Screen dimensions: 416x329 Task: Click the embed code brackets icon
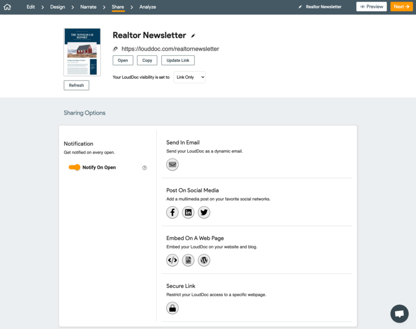tap(172, 260)
